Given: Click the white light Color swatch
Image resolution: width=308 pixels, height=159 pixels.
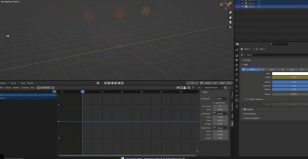Looking at the screenshot, I should 290,74.
